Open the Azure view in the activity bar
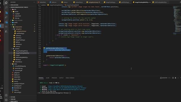181x102 pixels. coord(6,31)
